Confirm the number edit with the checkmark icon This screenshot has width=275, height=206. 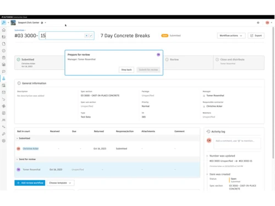pyautogui.click(x=91, y=36)
